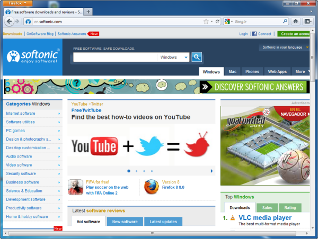
Task: Reload the page with the refresh icon
Action: (x=217, y=22)
